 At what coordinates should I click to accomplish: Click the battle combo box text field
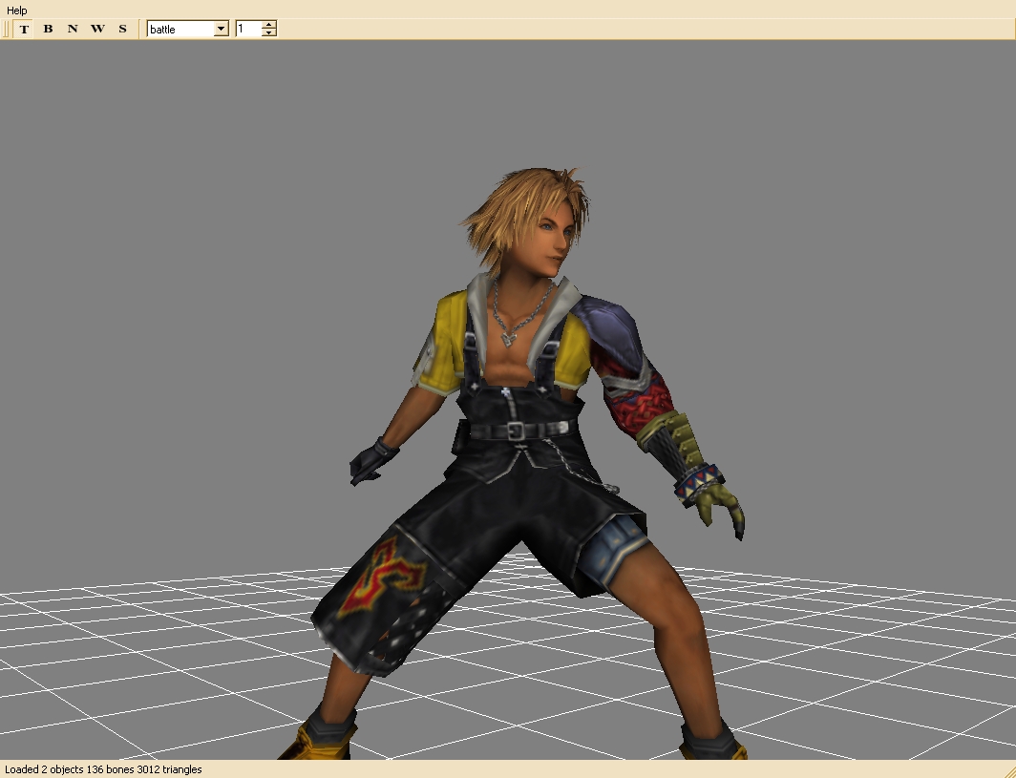[x=180, y=30]
